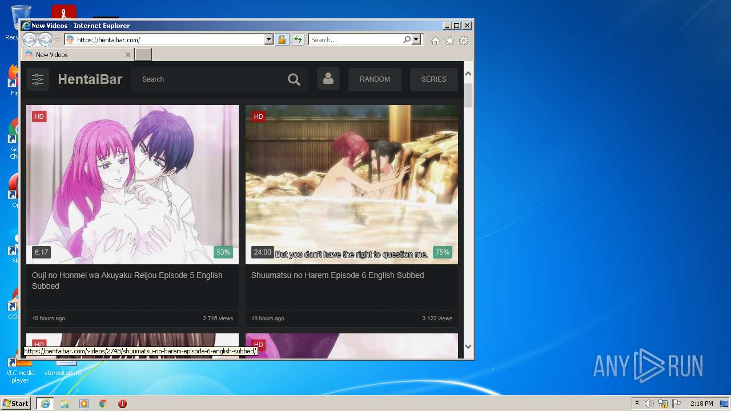The width and height of the screenshot is (731, 411).
Task: Click the HentaiBar site logo
Action: (90, 79)
